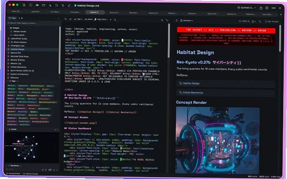Toggle the eye preview visibility icon
Image resolution: width=287 pixels, height=179 pixels.
[x=37, y=5]
